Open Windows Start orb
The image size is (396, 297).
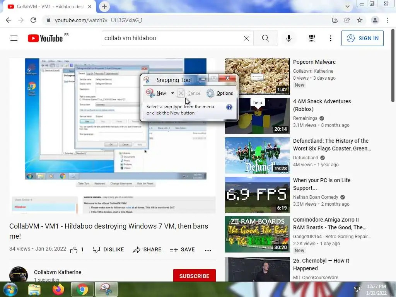tap(10, 289)
